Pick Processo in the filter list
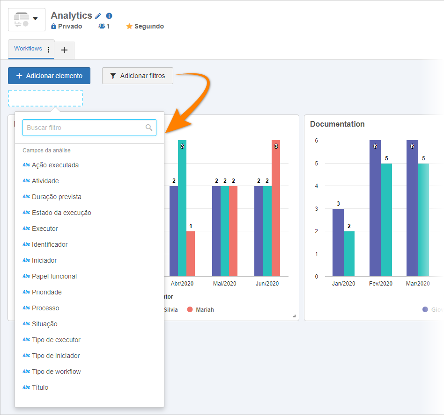Screen dimensions: 444x415 click(x=89, y=308)
